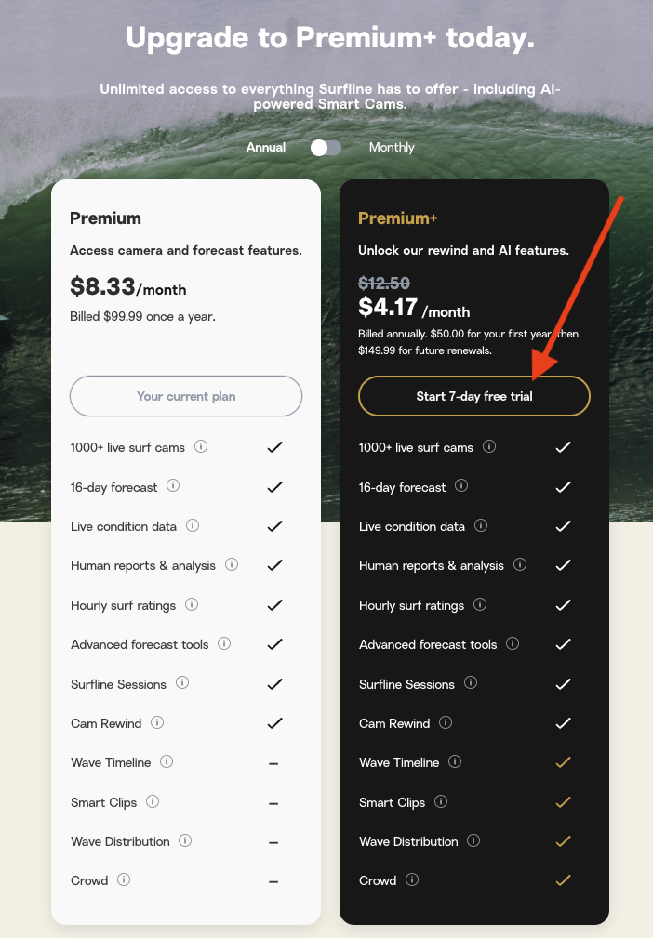View info for Premium+ Crowd feature

[x=412, y=879]
